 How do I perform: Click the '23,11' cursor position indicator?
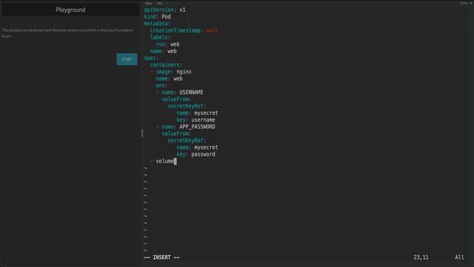click(x=421, y=257)
